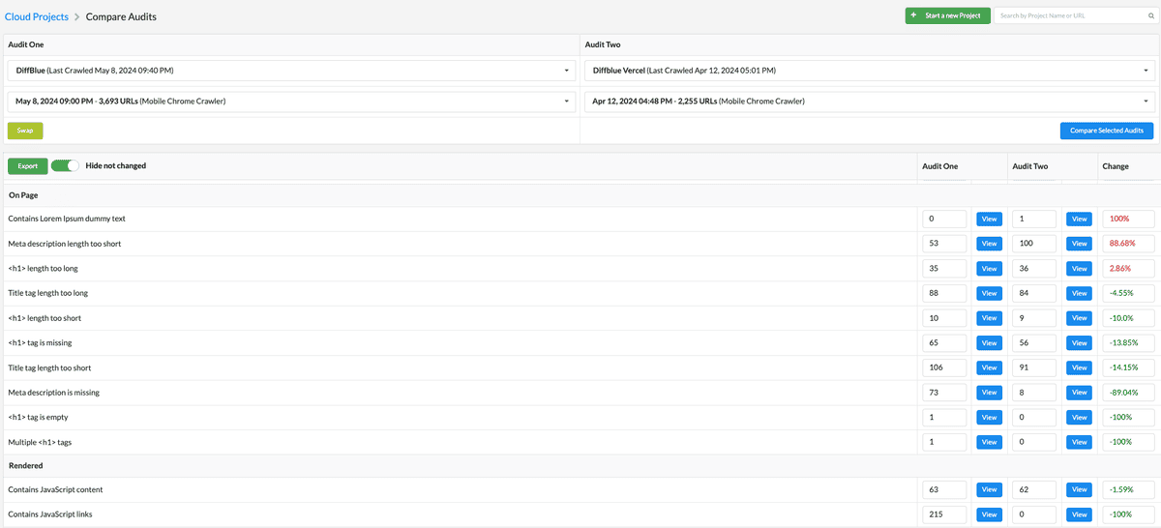Click the Audit One value for Title tag too short
Screen dimensions: 1161x528
[944, 367]
